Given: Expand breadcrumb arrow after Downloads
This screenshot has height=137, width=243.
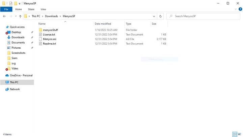Looking at the screenshot, I should [x=60, y=16].
